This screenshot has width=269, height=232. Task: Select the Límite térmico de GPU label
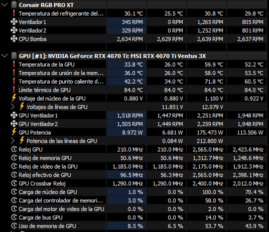(45, 90)
